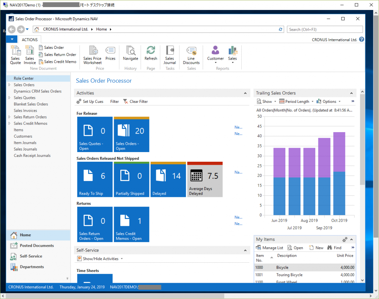
Task: Open the Average Days Delayed tile
Action: (205, 179)
